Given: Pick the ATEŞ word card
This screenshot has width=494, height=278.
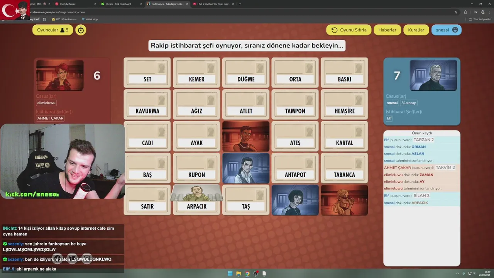Looking at the screenshot, I should point(295,136).
